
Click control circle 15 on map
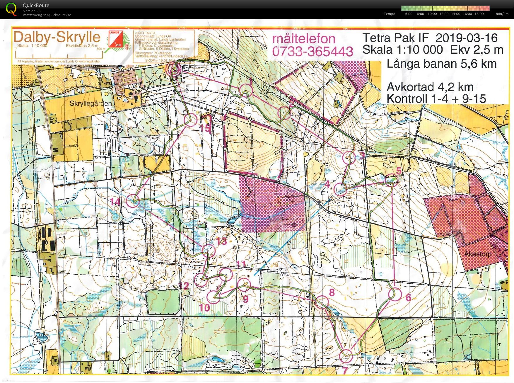190,120
